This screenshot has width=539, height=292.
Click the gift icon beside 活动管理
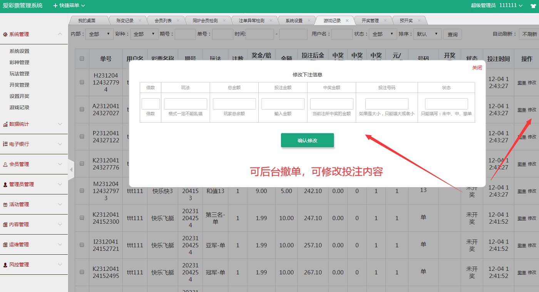[5, 204]
